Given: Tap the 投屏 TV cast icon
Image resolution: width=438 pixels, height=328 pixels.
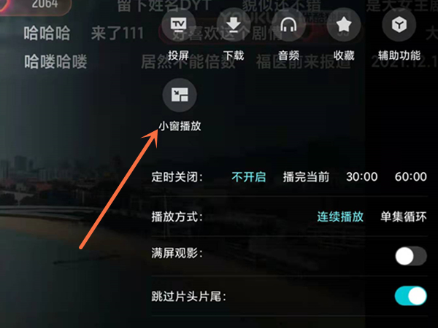Looking at the screenshot, I should pyautogui.click(x=179, y=25).
